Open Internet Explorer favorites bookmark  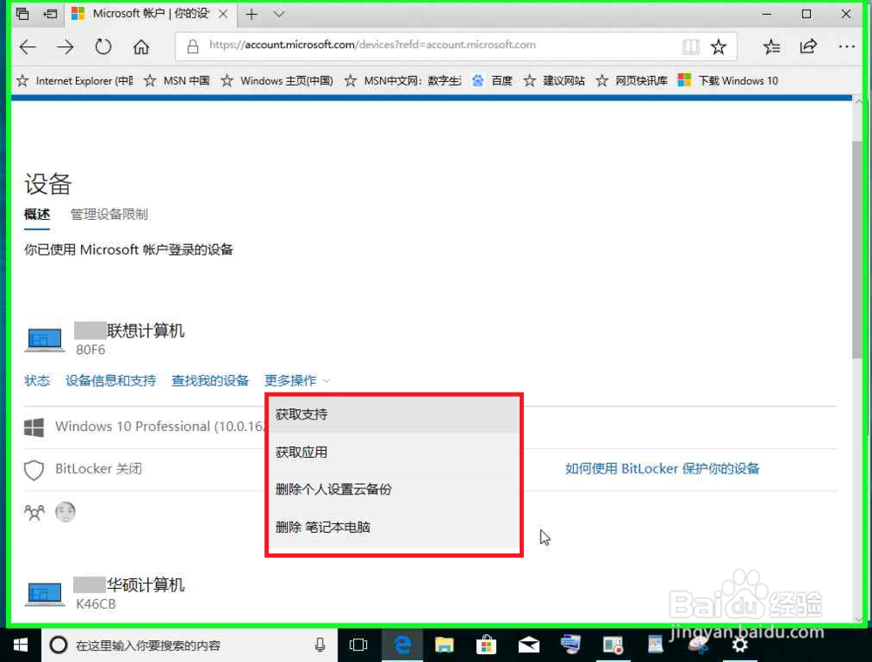click(75, 80)
